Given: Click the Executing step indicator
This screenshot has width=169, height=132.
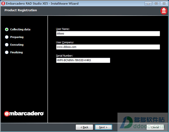Looking at the screenshot, I should [x=7, y=45].
